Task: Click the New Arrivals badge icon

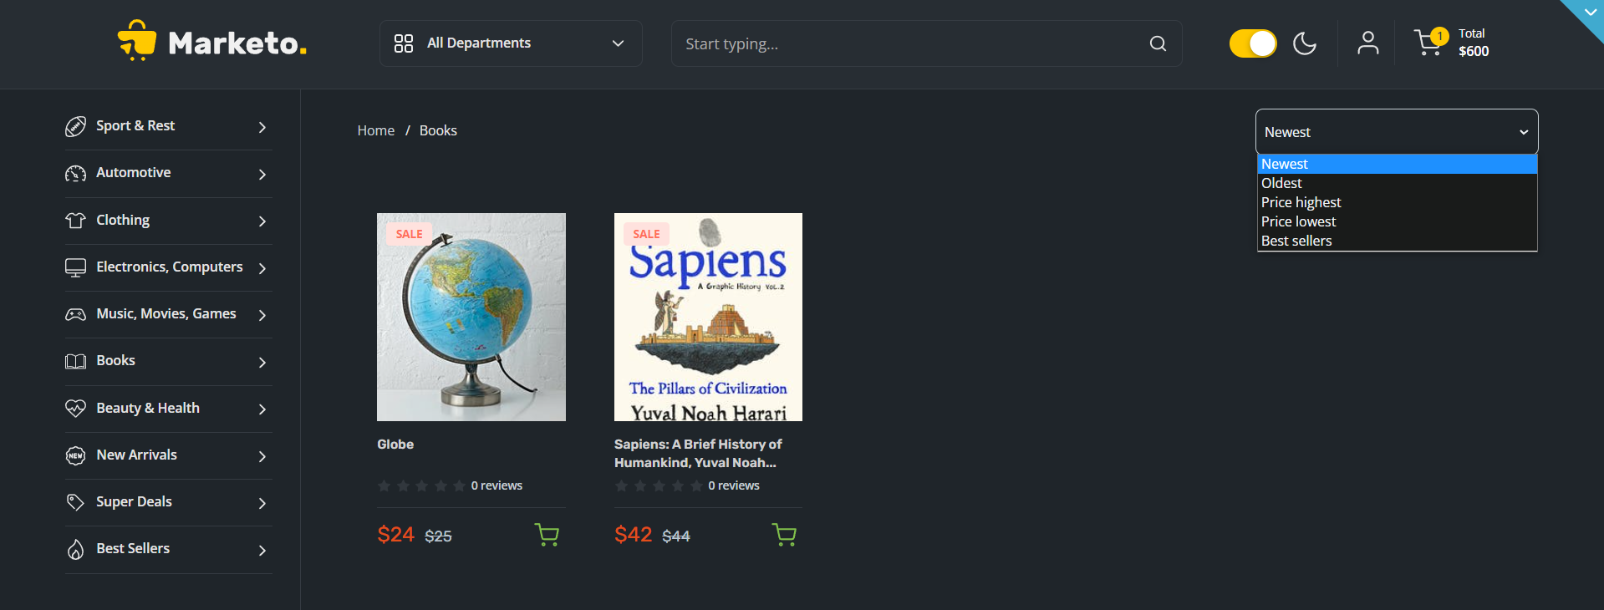Action: point(75,455)
